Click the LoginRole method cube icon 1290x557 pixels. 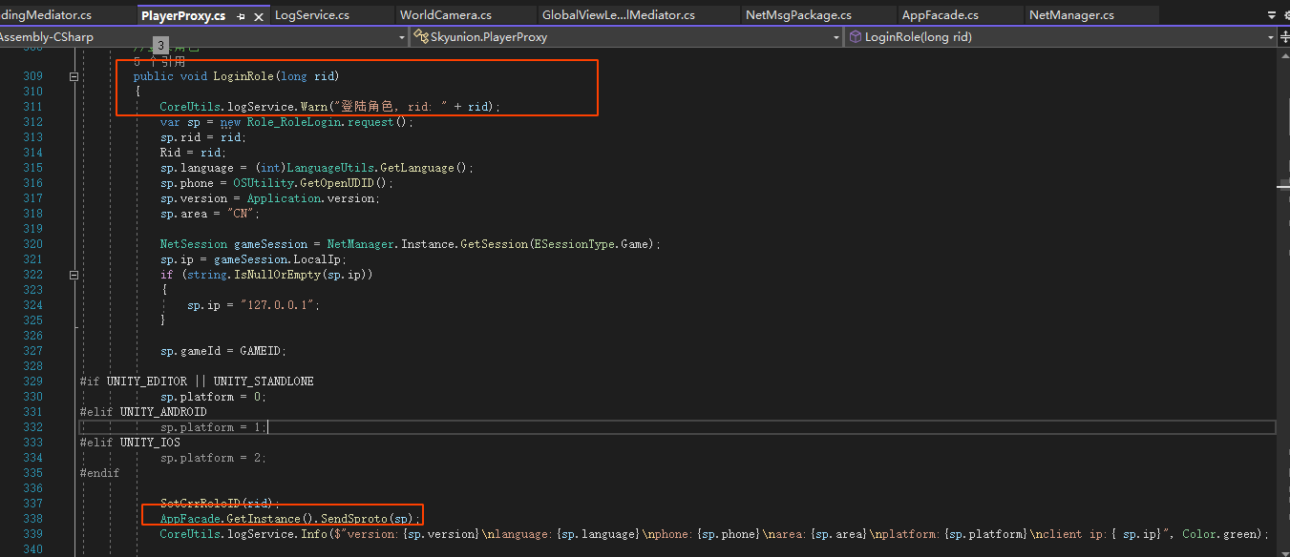point(855,37)
